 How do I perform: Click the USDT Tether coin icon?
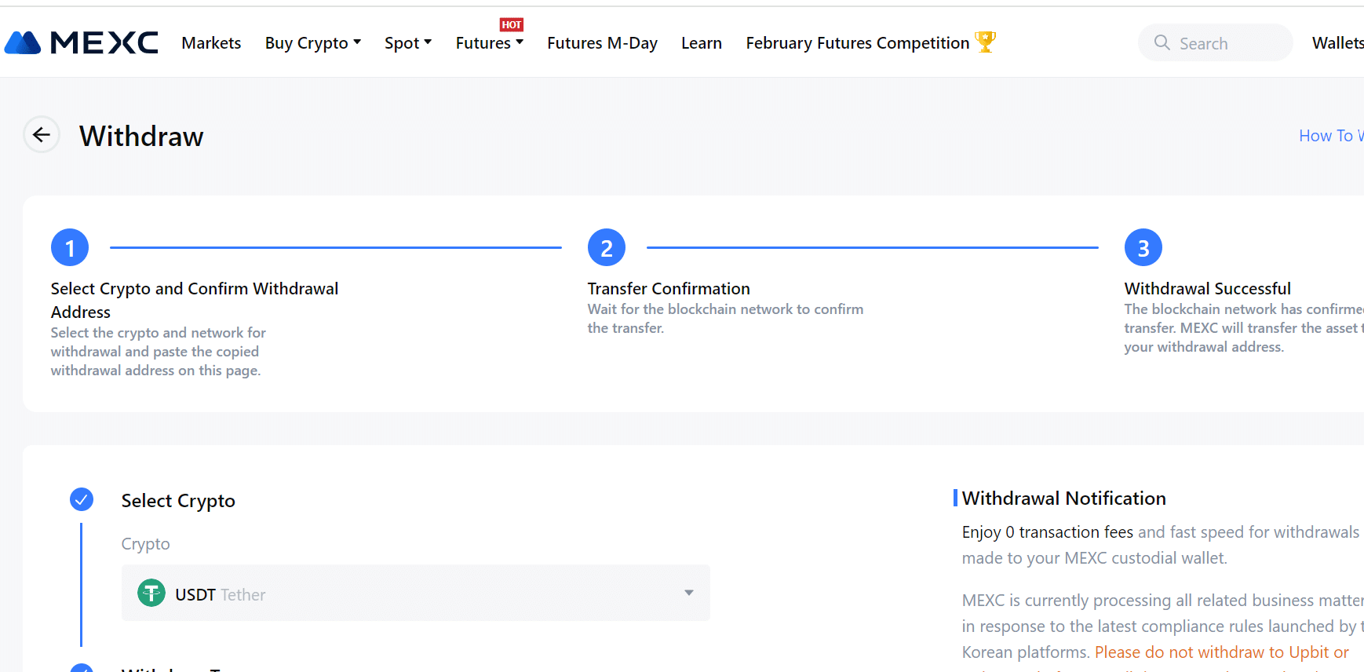point(151,593)
